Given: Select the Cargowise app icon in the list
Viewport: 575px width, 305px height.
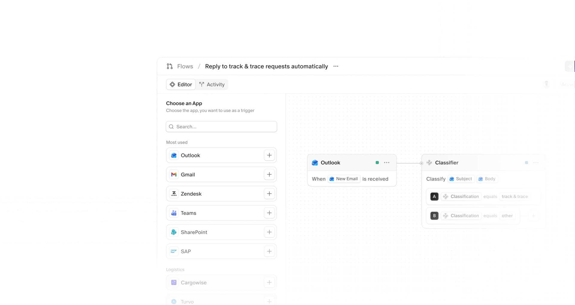Looking at the screenshot, I should coord(174,283).
